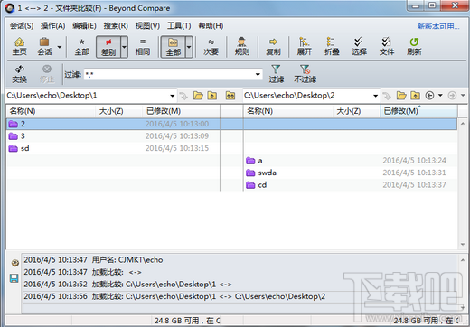The width and height of the screenshot is (470, 327).
Task: Sort the left pane by the 名称(N) column
Action: tap(51, 111)
